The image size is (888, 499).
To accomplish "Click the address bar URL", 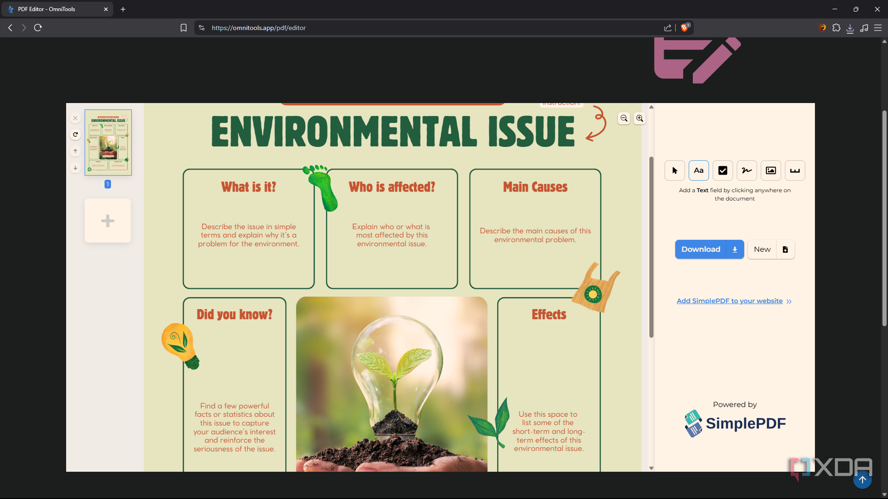I will point(259,28).
